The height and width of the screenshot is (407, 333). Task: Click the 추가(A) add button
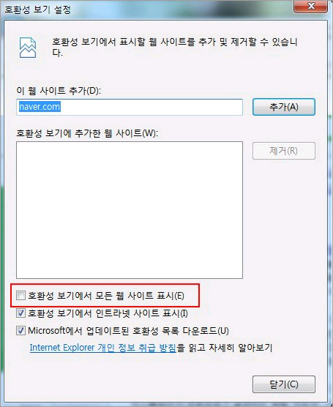284,107
